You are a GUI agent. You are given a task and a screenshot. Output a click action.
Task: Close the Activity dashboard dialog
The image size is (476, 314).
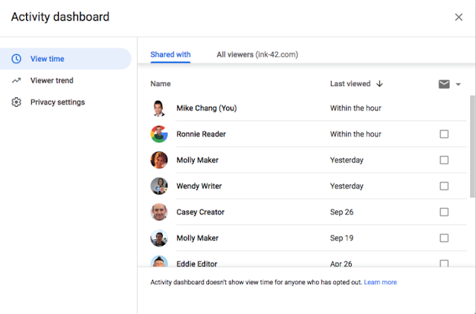458,17
